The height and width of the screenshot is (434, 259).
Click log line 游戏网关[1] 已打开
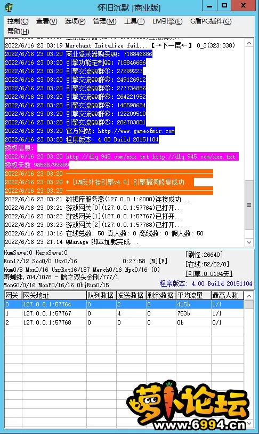point(94,216)
